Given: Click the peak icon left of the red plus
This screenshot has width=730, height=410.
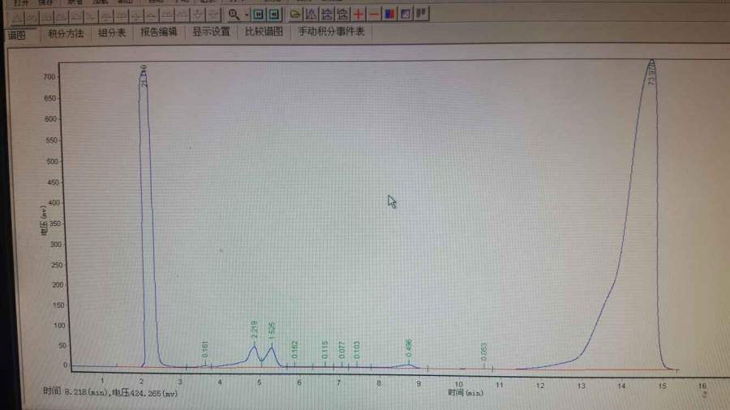Looking at the screenshot, I should 342,15.
